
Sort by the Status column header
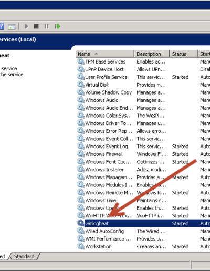184,54
